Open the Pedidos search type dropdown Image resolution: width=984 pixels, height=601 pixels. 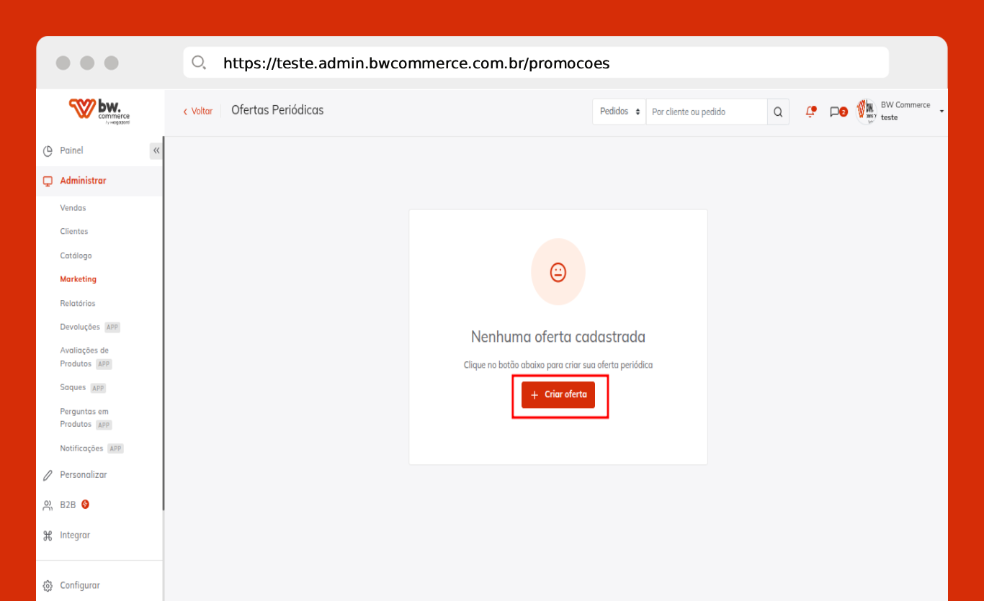(620, 112)
